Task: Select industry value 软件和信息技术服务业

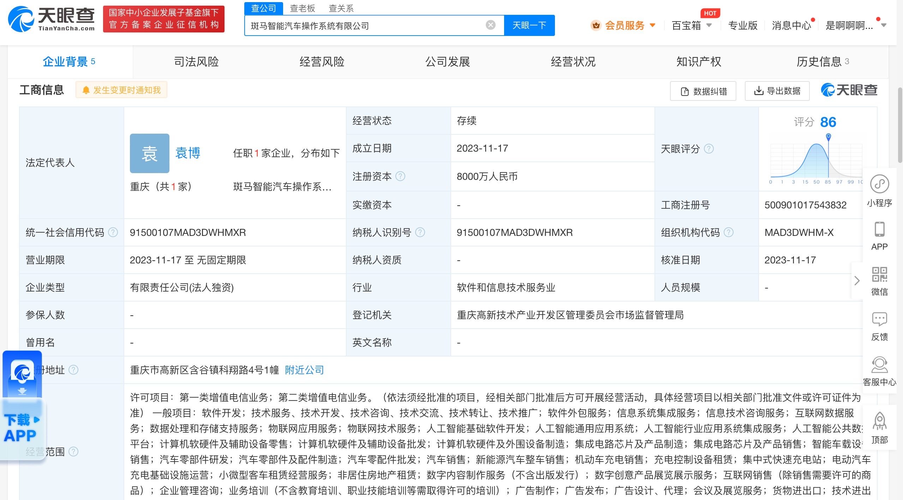Action: [x=506, y=287]
